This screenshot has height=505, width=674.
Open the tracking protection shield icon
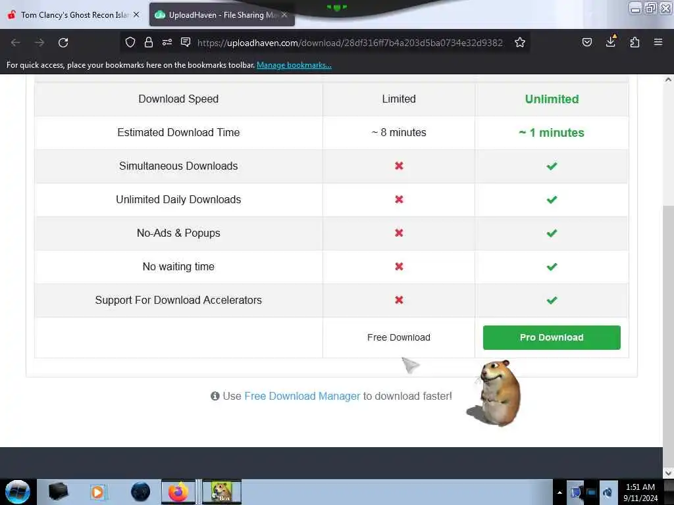click(x=130, y=42)
